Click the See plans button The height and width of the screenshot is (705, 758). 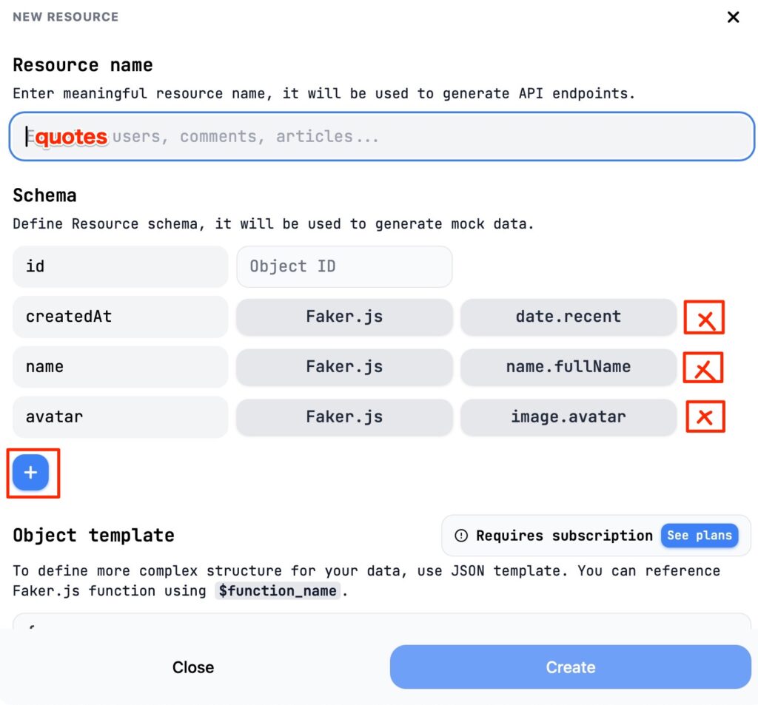pyautogui.click(x=699, y=536)
